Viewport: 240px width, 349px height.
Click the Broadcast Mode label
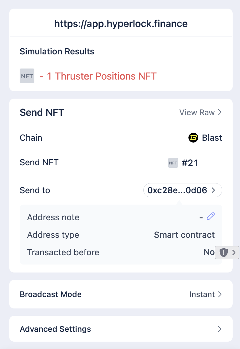(x=51, y=294)
